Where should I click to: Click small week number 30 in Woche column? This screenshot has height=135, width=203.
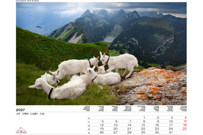89,133
